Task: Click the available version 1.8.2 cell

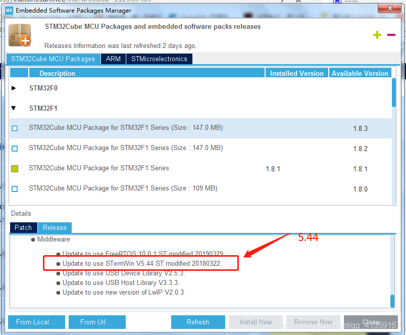Action: pyautogui.click(x=360, y=149)
